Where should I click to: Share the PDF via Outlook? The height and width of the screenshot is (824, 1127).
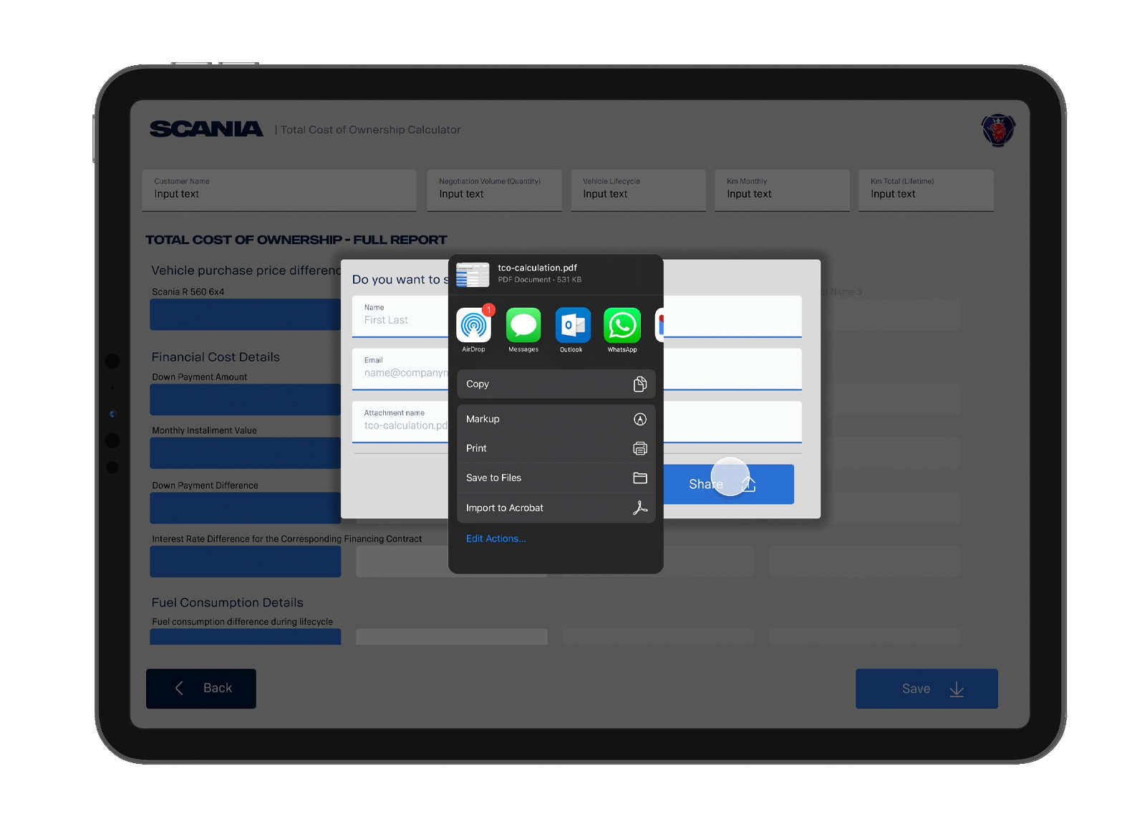tap(573, 325)
